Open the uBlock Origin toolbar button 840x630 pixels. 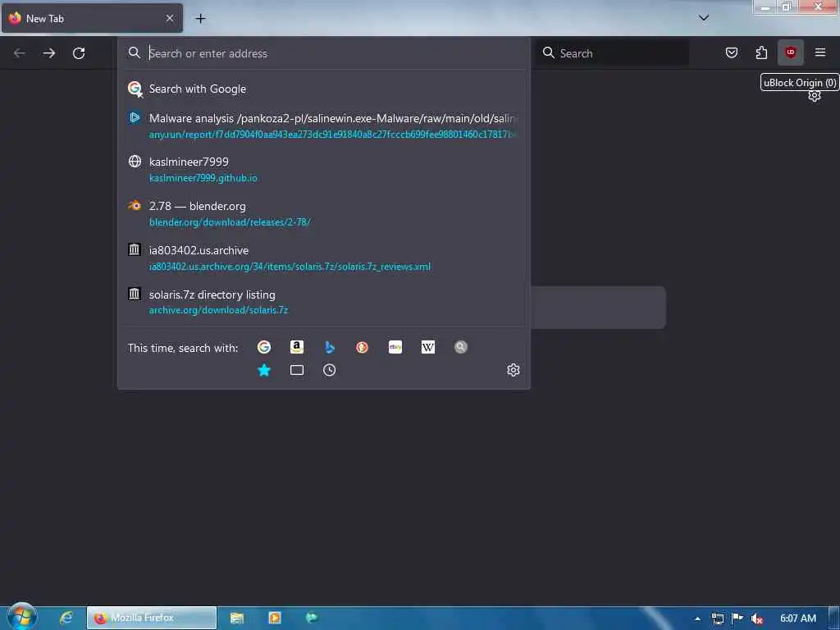tap(790, 52)
